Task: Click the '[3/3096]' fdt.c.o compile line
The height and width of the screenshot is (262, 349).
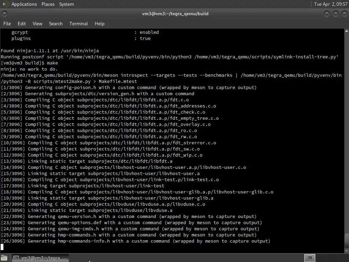Action: [x=95, y=100]
